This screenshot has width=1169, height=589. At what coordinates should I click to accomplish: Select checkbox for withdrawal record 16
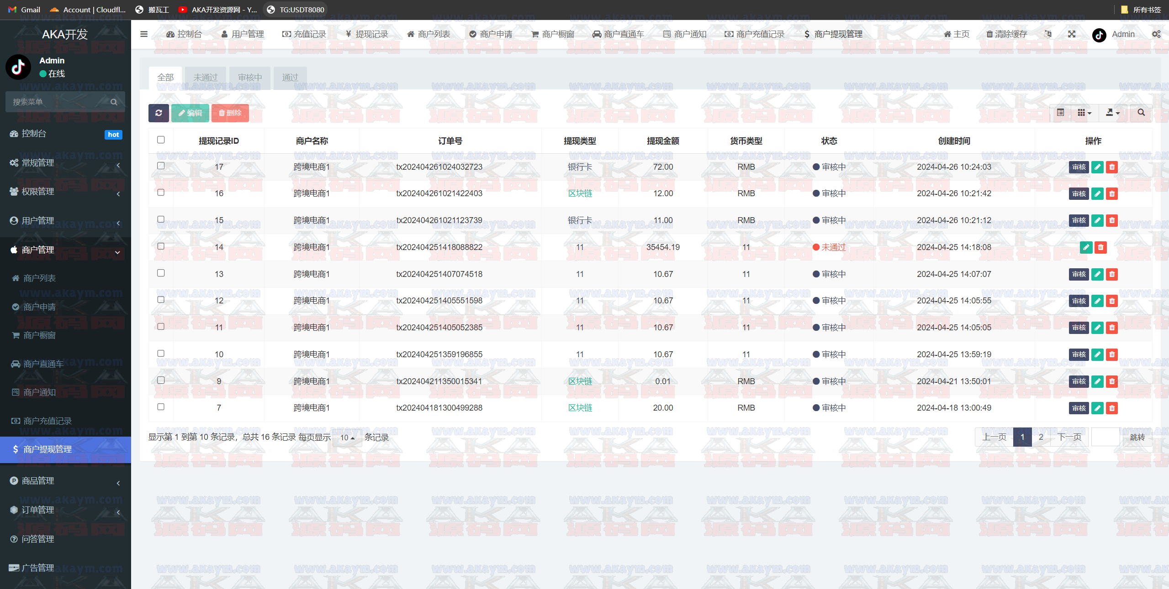click(x=161, y=193)
